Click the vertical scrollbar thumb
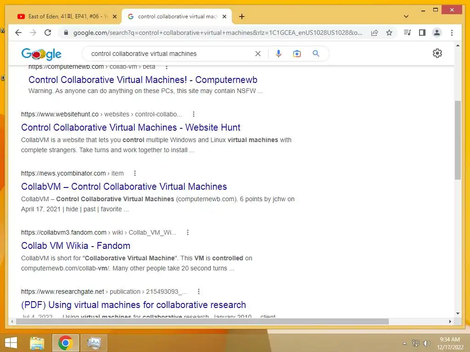The width and height of the screenshot is (470, 352). click(458, 140)
